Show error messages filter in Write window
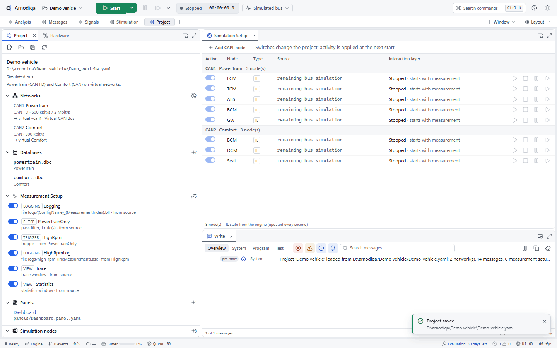This screenshot has height=348, width=557. 298,248
